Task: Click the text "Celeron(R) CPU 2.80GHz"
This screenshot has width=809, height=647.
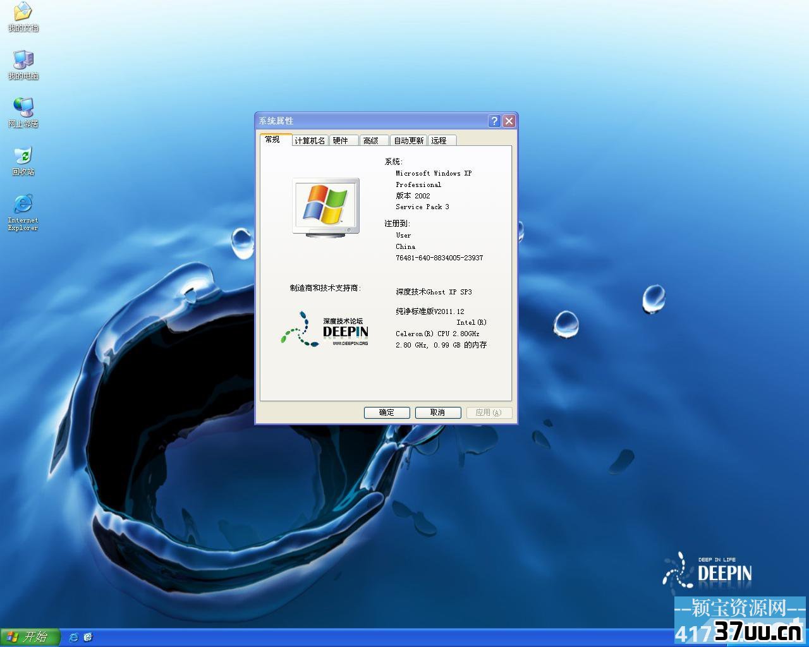Action: [x=437, y=334]
